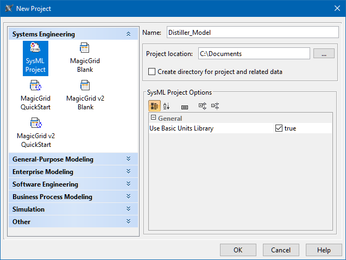
Task: Collapse the Systems Engineering section
Action: 128,34
